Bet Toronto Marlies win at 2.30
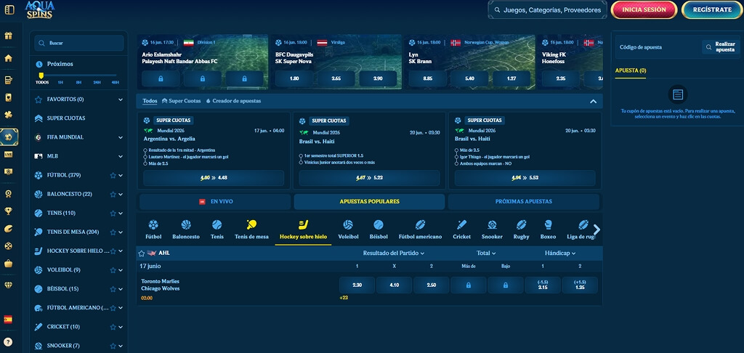Image resolution: width=744 pixels, height=353 pixels. click(x=357, y=285)
